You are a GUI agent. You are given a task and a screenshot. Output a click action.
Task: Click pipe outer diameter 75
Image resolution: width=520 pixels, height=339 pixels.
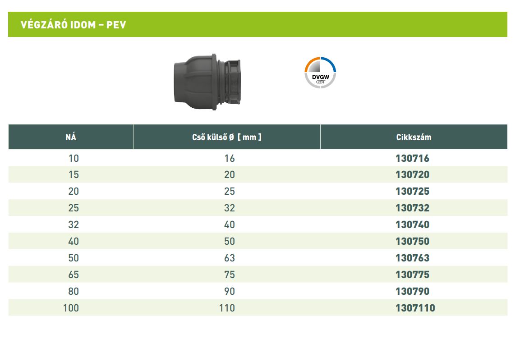[x=230, y=275]
